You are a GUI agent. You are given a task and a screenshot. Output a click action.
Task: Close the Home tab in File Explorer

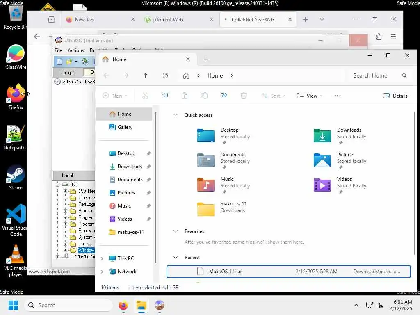(188, 59)
